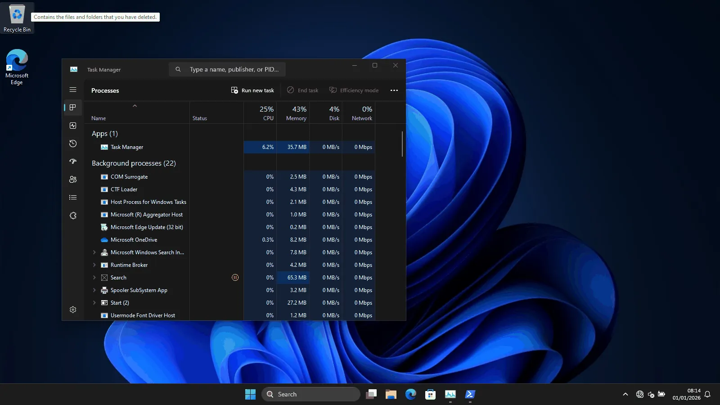Open the Startup apps section
The width and height of the screenshot is (720, 405).
coord(73,161)
